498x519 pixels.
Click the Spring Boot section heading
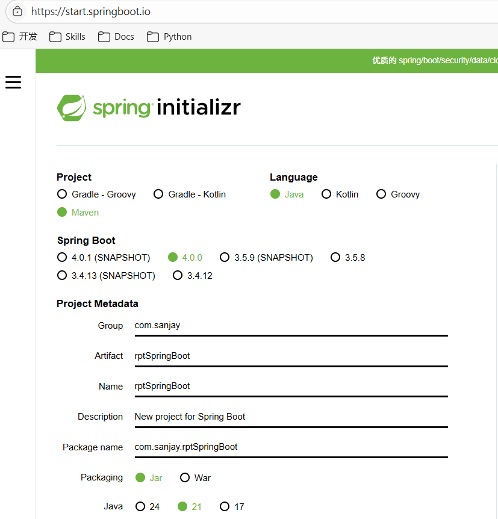pyautogui.click(x=86, y=240)
